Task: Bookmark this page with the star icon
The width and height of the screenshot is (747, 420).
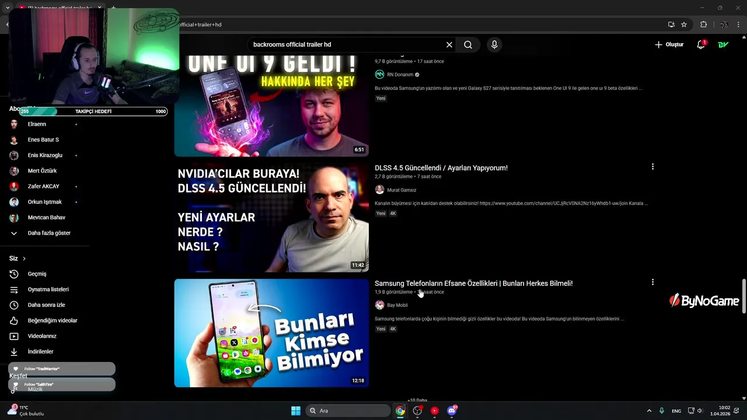Action: pos(684,24)
